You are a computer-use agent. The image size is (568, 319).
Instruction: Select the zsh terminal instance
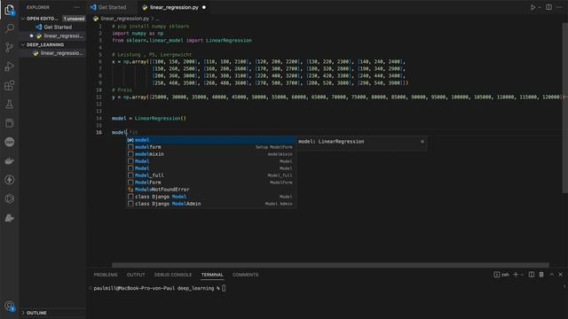click(x=501, y=275)
